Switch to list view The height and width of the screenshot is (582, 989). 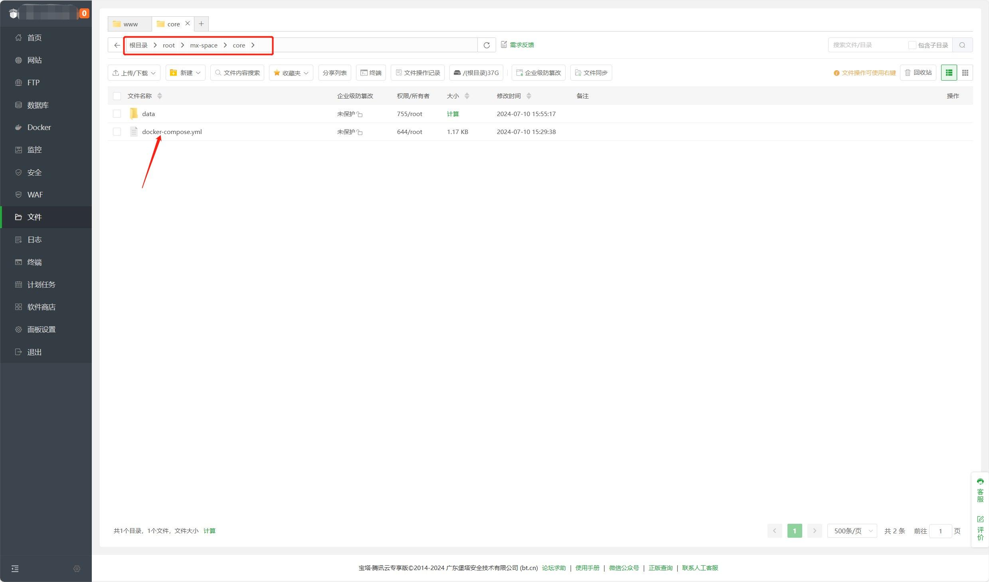tap(949, 73)
